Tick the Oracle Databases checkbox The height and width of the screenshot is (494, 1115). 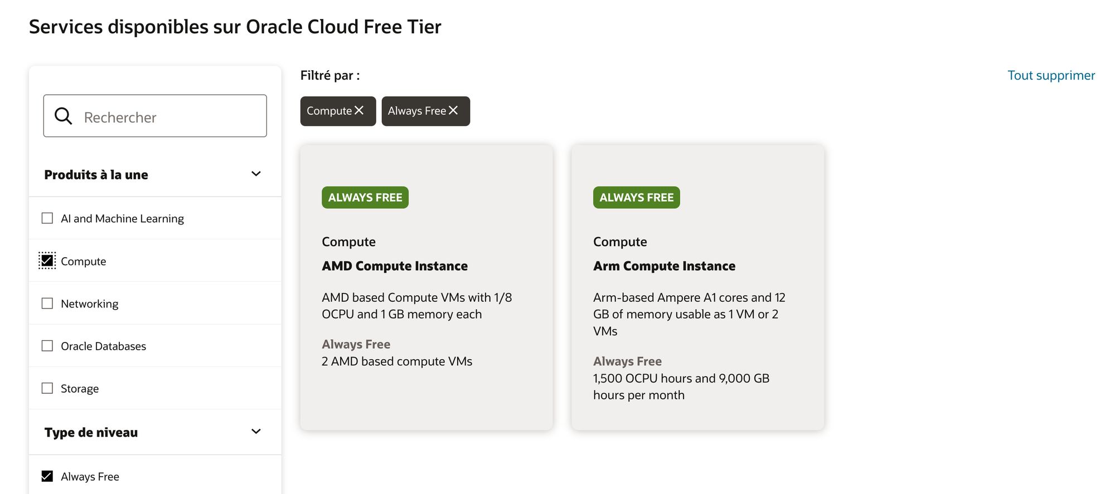[47, 346]
